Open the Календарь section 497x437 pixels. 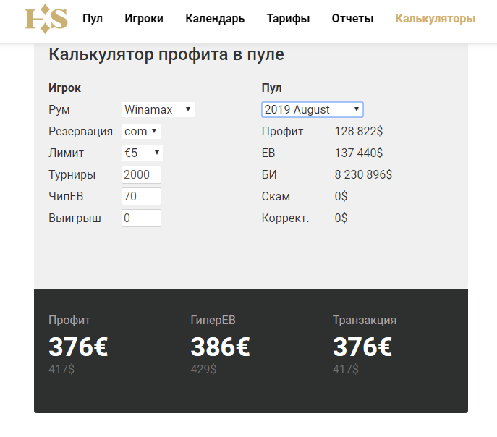pos(215,19)
